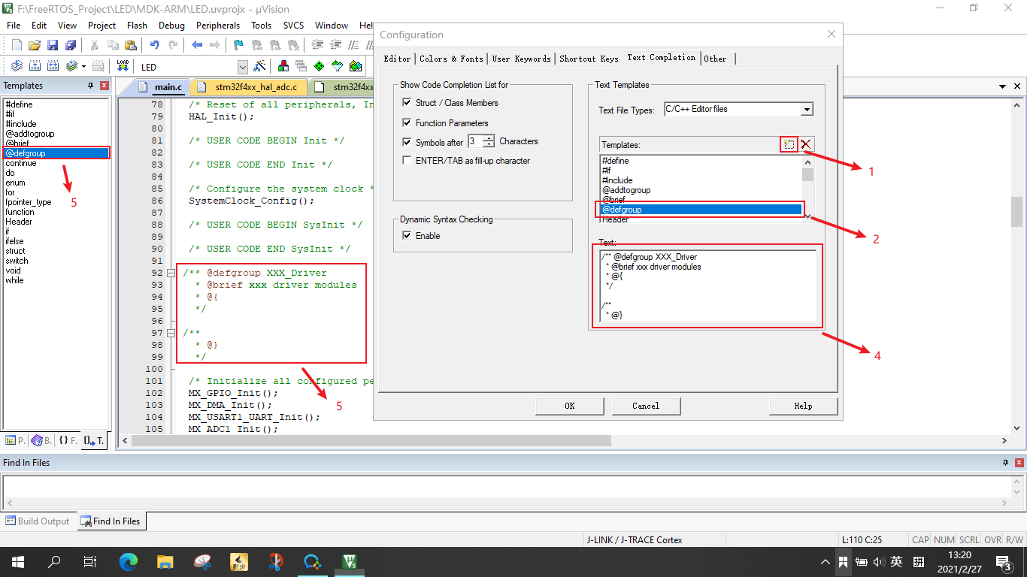Create a new text template

[788, 144]
